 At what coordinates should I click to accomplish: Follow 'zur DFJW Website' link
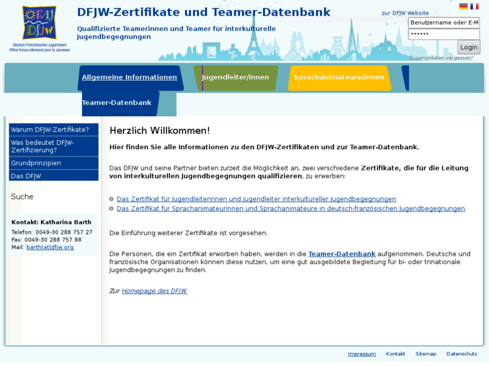(x=405, y=13)
